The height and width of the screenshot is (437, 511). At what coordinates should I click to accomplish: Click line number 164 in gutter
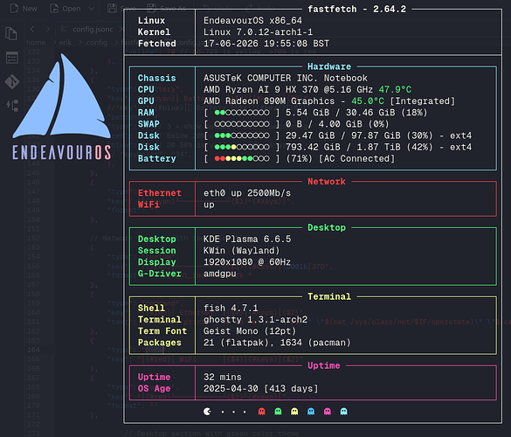click(33, 350)
